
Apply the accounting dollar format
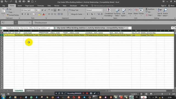[87, 14]
